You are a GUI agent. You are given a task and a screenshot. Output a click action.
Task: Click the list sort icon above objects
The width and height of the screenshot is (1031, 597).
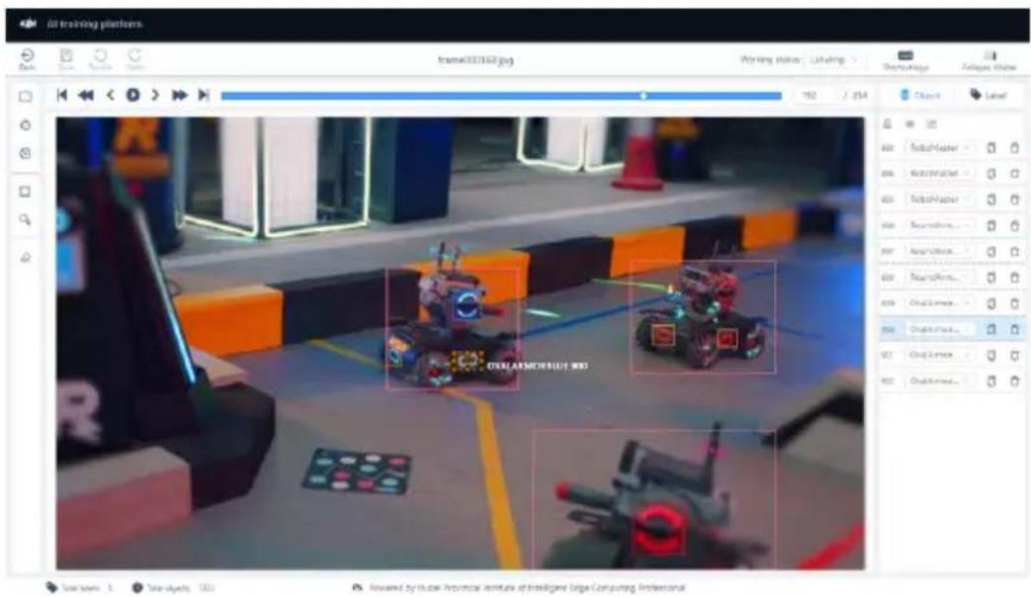932,125
